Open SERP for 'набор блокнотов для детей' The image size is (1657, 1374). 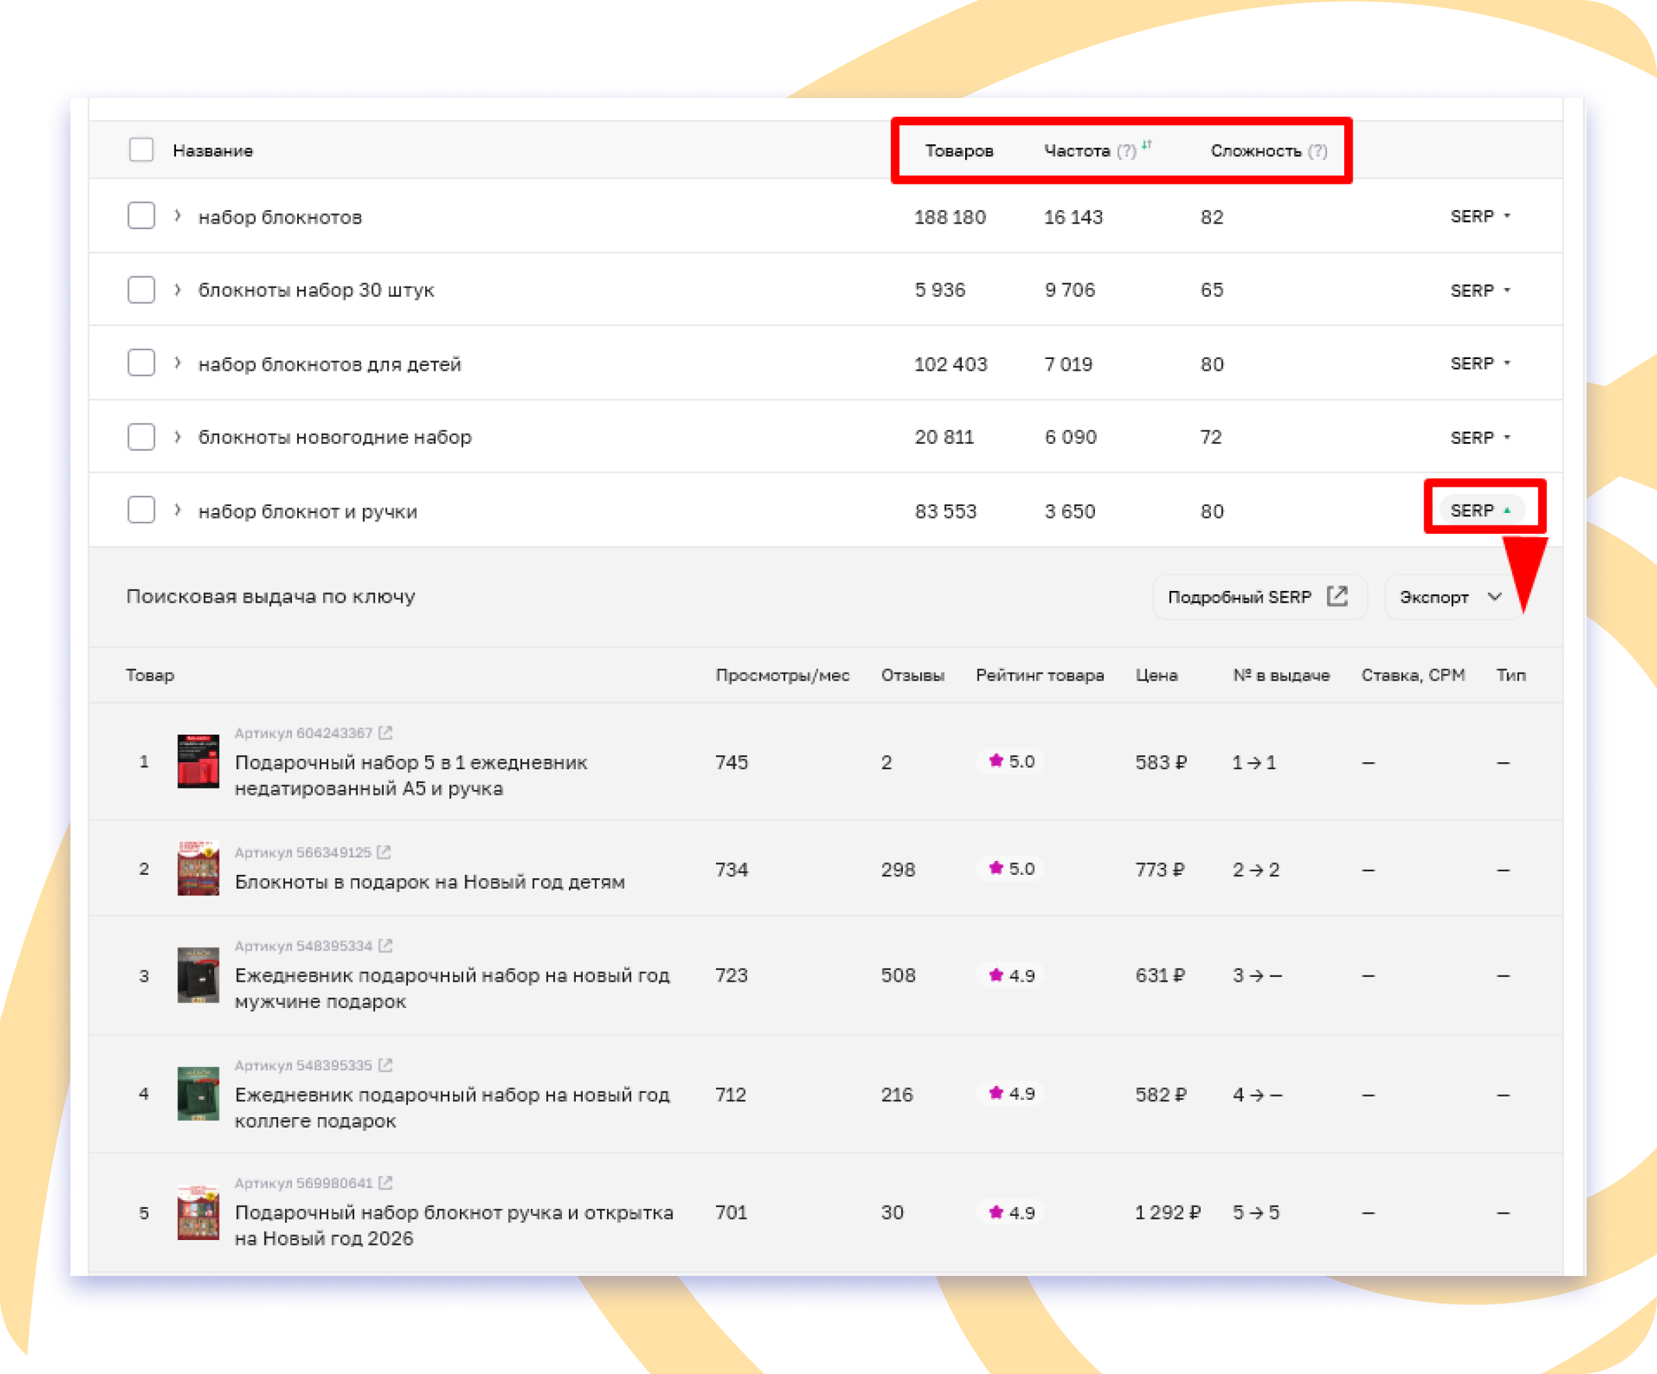pos(1480,363)
